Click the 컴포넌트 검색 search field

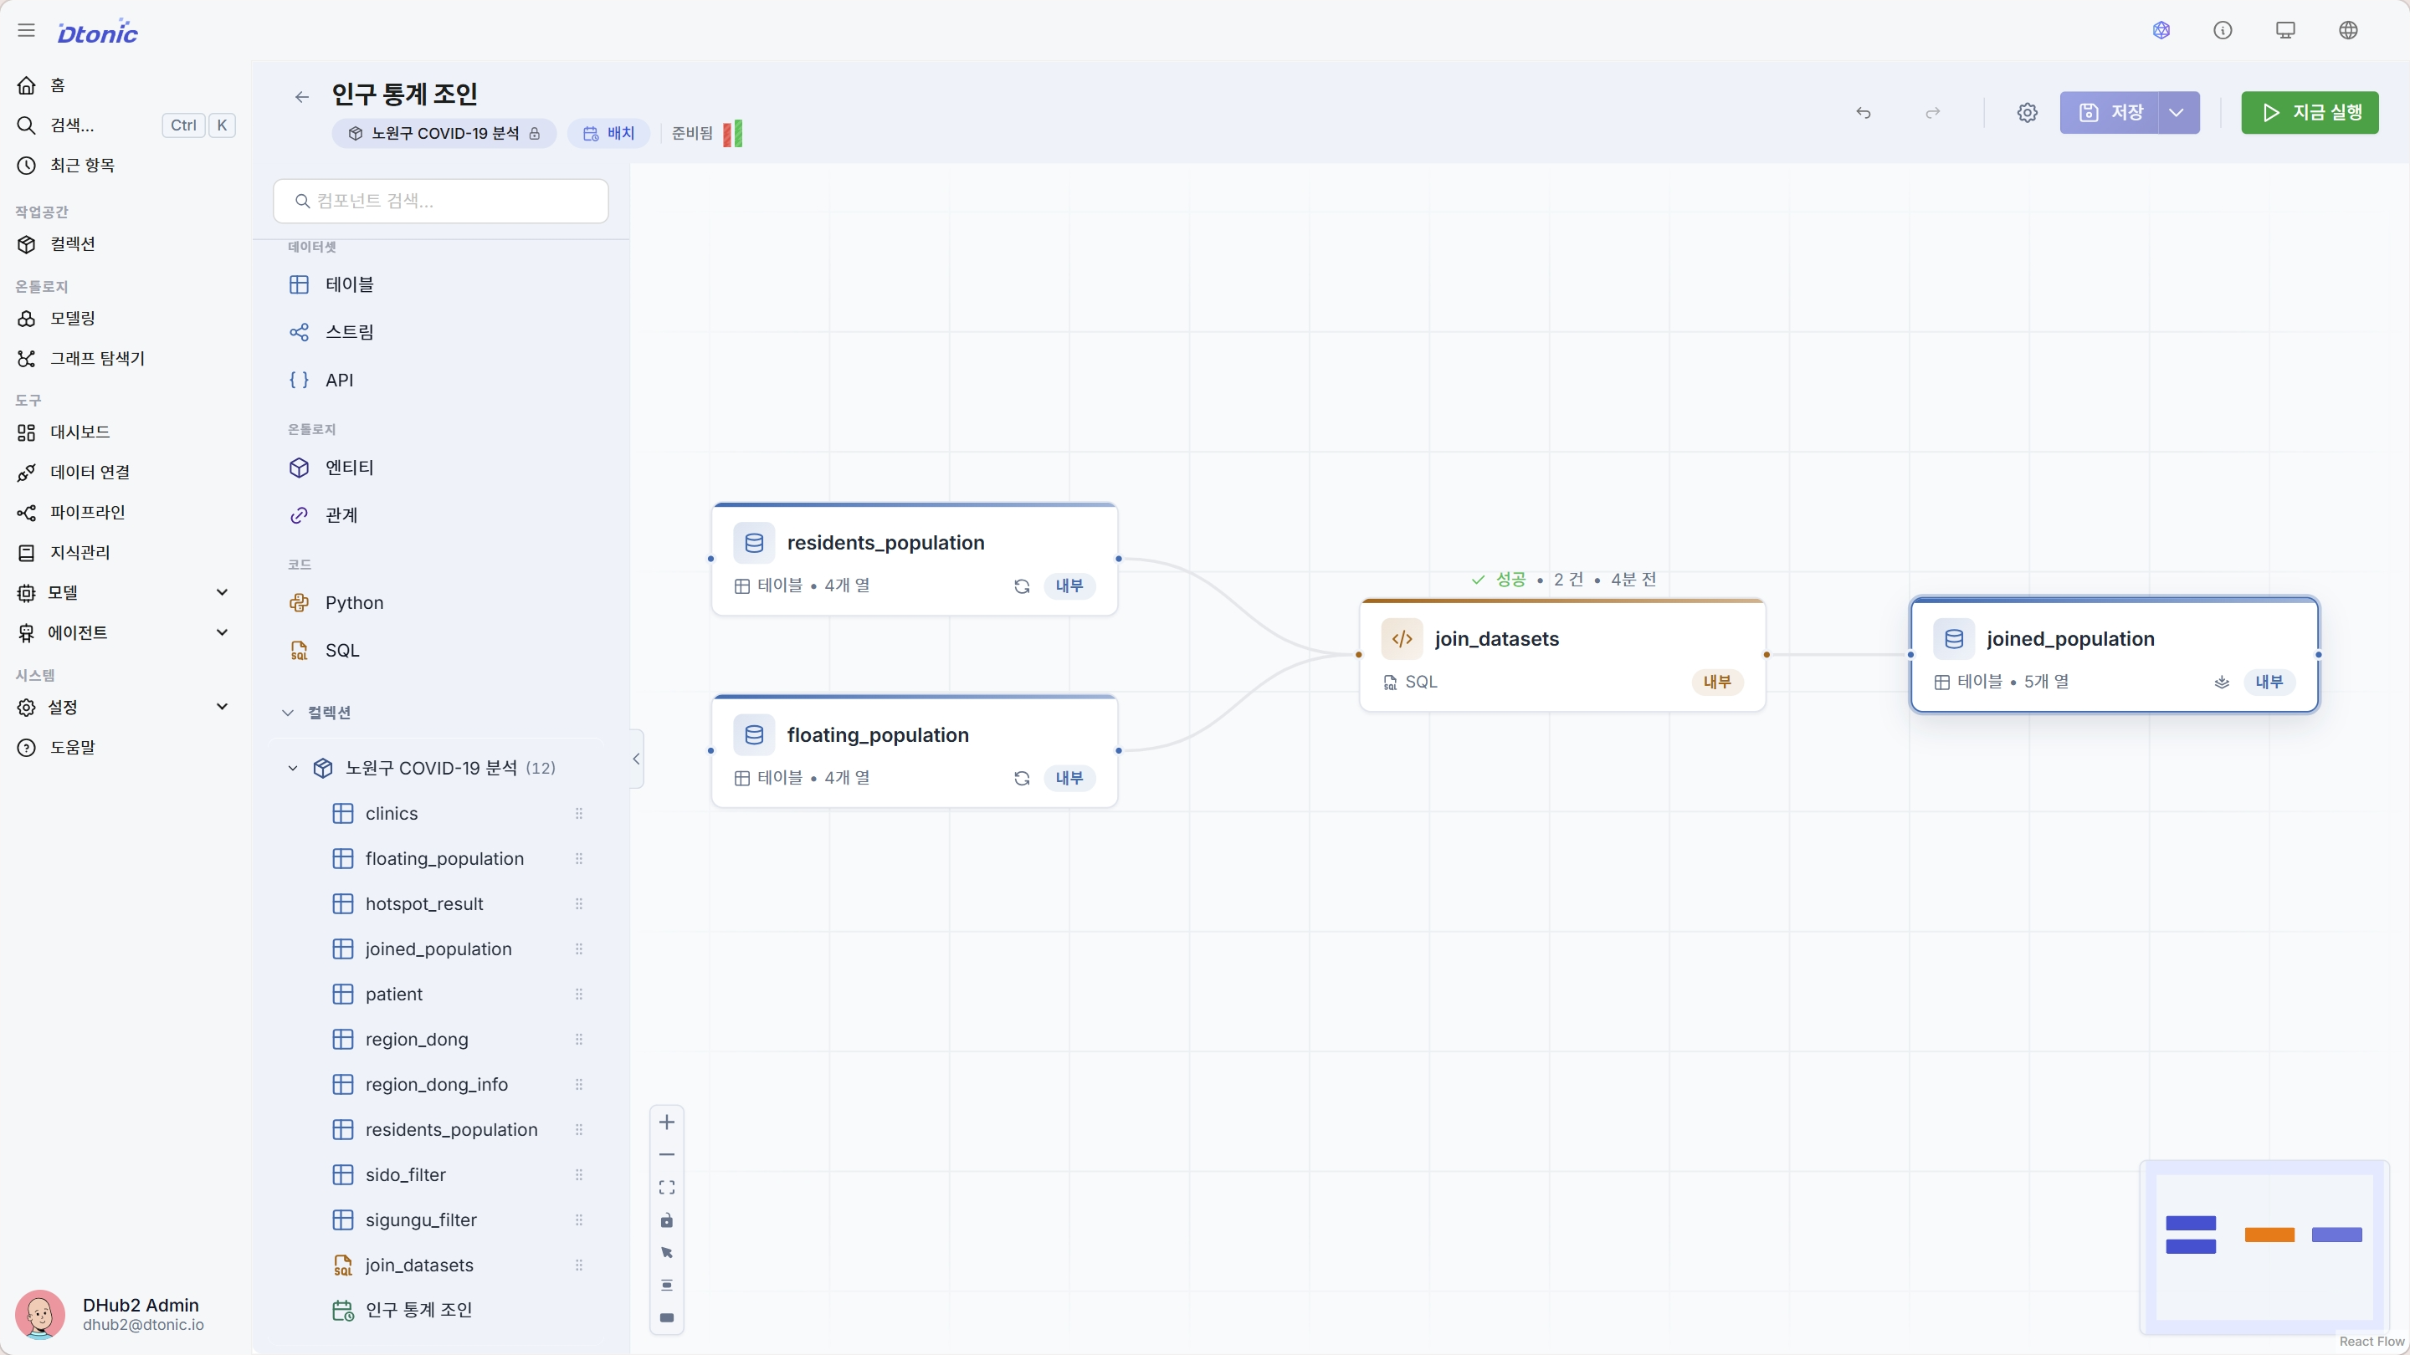coord(441,201)
